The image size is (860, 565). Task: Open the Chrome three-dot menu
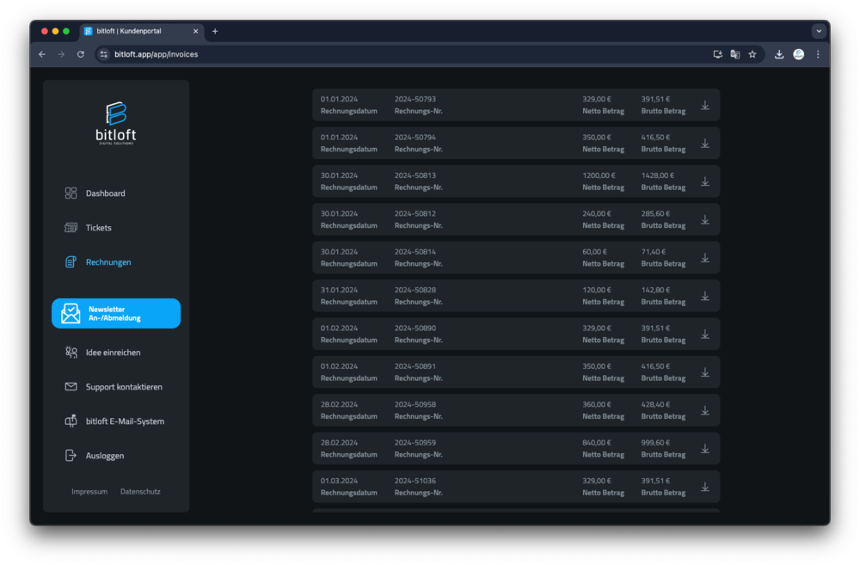pos(818,54)
